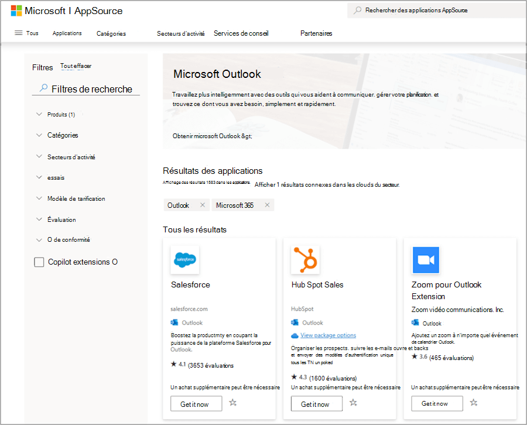
Task: Click the Microsoft | AppSource title
Action: [74, 11]
